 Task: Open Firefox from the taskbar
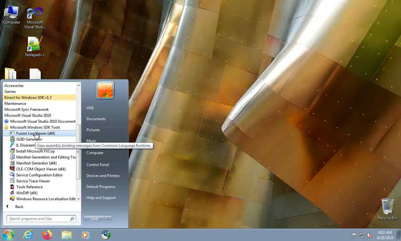[47, 235]
